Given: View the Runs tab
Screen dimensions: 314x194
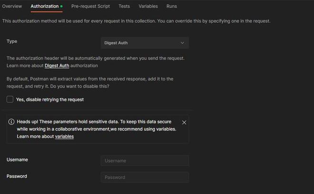Looking at the screenshot, I should pyautogui.click(x=172, y=6).
